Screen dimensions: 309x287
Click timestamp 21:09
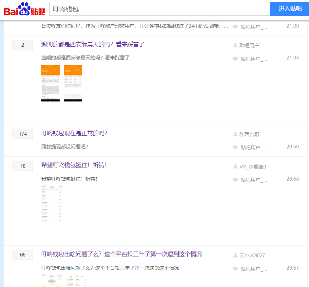292,26
